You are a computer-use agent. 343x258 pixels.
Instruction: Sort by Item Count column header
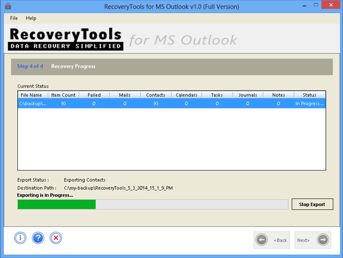[63, 95]
